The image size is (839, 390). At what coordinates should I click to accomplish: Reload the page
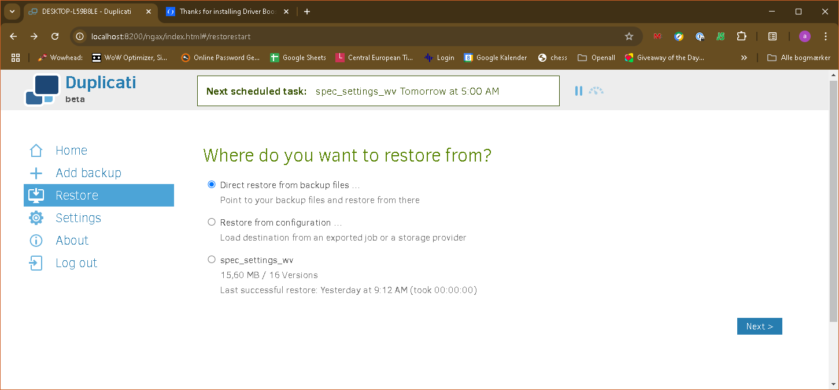[x=55, y=36]
